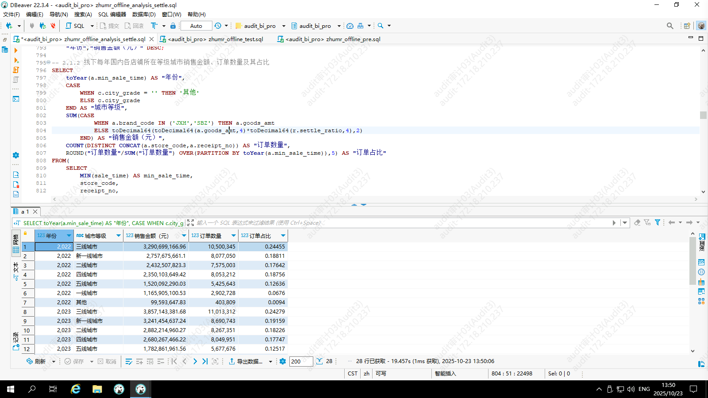
Task: Switch to the zhumr_offline_test.sql tab
Action: (215, 39)
